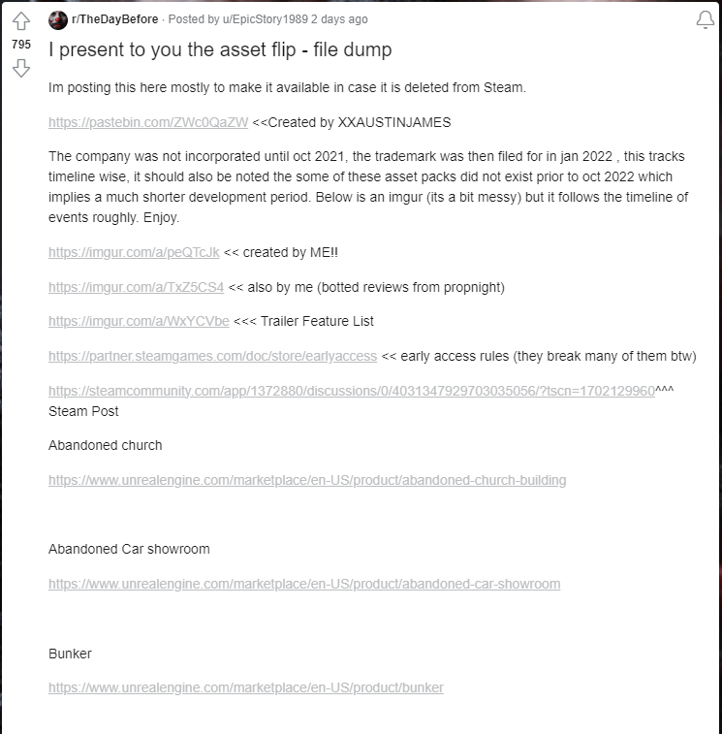Open the bunker marketplace product link
Screen dimensions: 722x734
(246, 687)
